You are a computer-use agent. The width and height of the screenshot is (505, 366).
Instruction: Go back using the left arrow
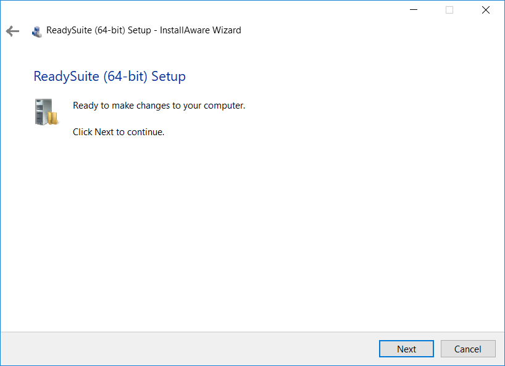tap(12, 31)
